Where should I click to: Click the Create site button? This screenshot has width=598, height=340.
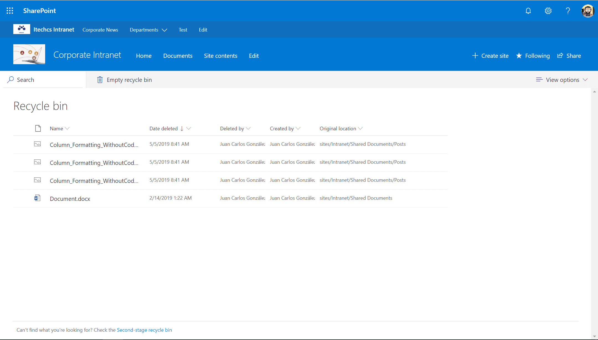[490, 56]
